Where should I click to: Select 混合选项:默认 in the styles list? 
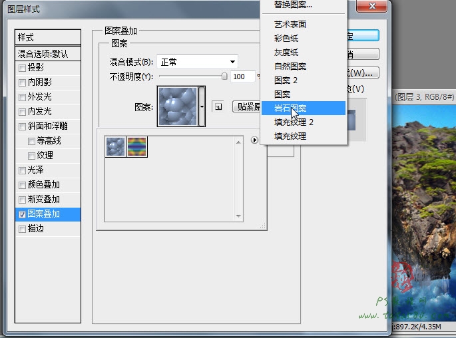[x=48, y=54]
